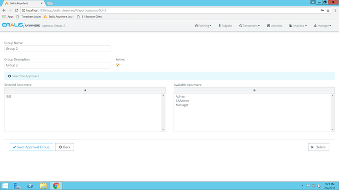Go to the Subjobs menu item
This screenshot has height=190, width=339.
tap(225, 26)
